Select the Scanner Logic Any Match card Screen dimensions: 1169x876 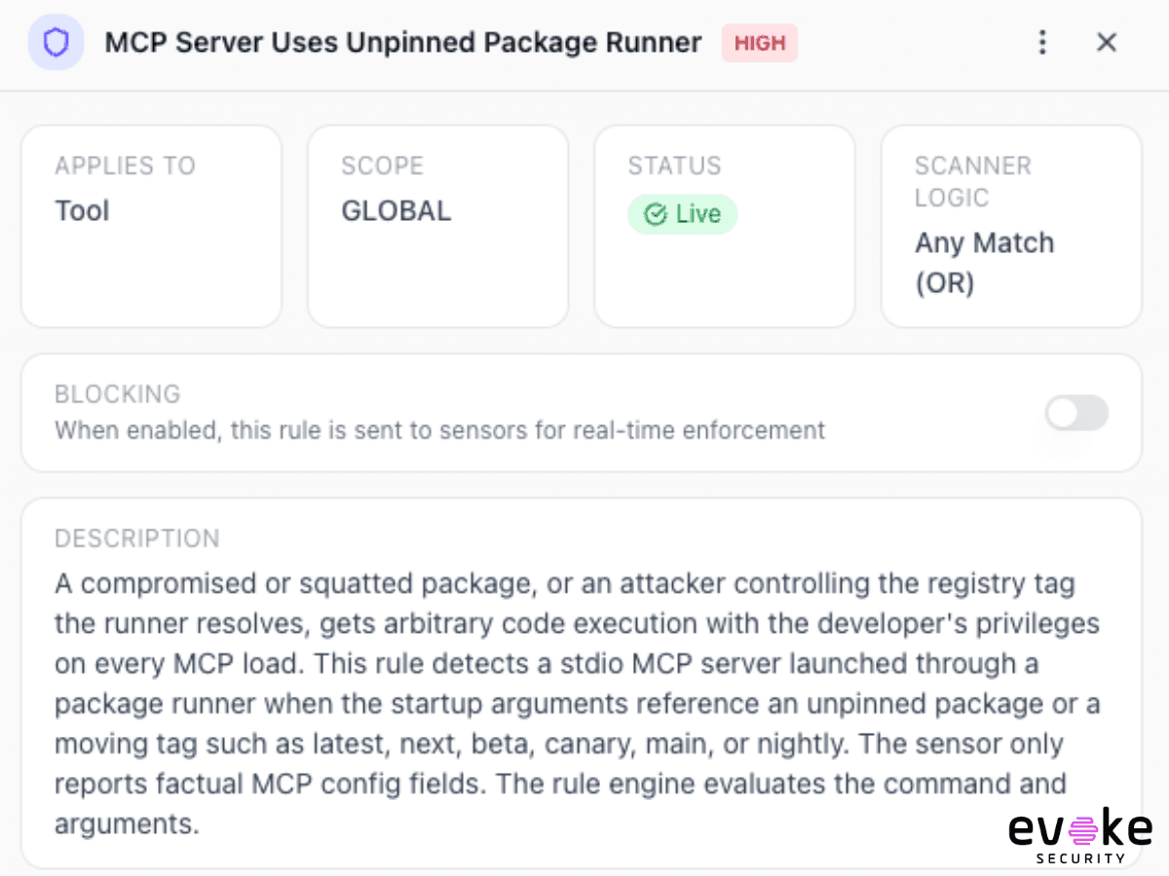[1011, 226]
